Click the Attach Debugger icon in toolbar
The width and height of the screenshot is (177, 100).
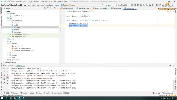150,5
